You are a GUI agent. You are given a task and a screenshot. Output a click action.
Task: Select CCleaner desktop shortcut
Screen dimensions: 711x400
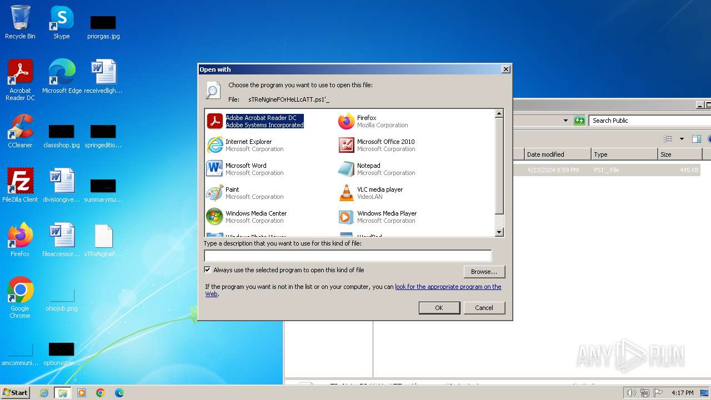(20, 131)
